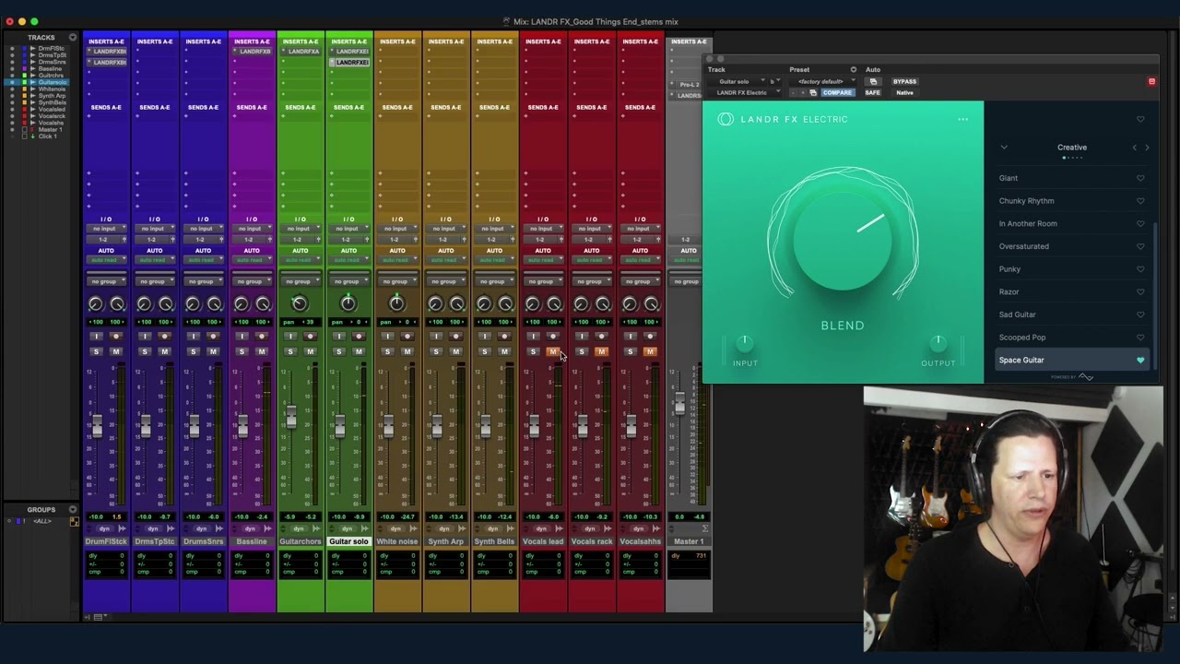
Task: Click the heart icon next to Razor preset
Action: pyautogui.click(x=1140, y=292)
